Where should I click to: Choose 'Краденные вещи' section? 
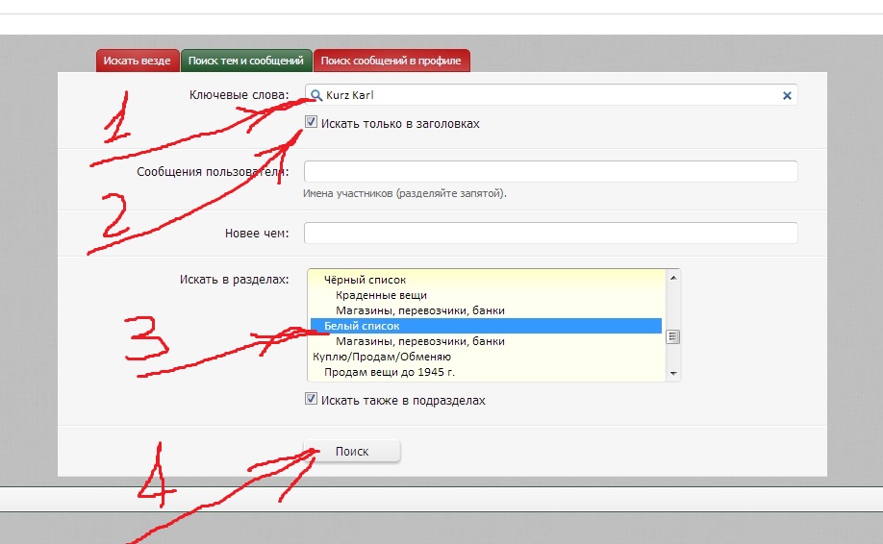click(381, 295)
